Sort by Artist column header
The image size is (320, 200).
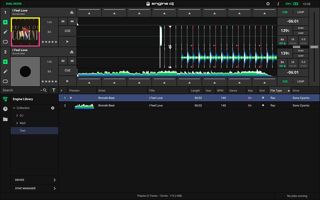coord(122,90)
